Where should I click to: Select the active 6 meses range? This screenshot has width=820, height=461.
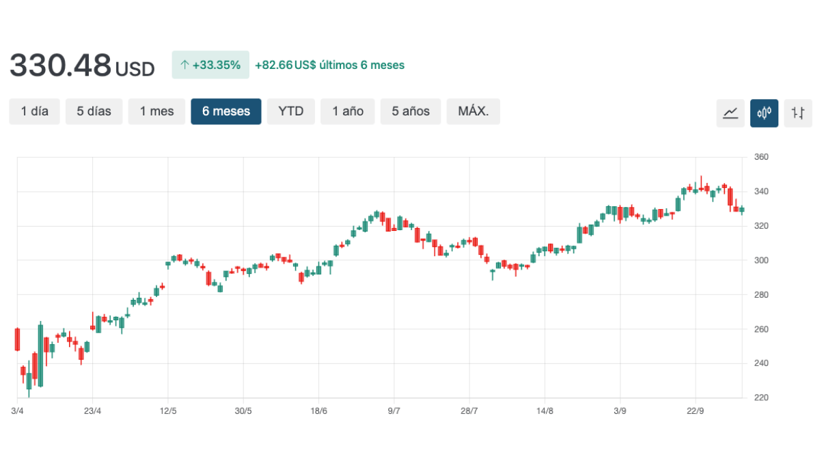[225, 111]
